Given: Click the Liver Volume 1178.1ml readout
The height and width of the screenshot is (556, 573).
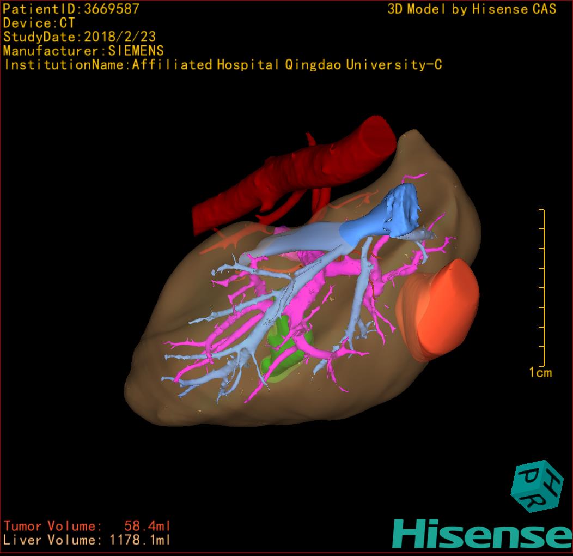Looking at the screenshot, I should (87, 540).
